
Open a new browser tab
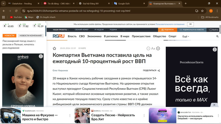pyautogui.click(x=186, y=3)
